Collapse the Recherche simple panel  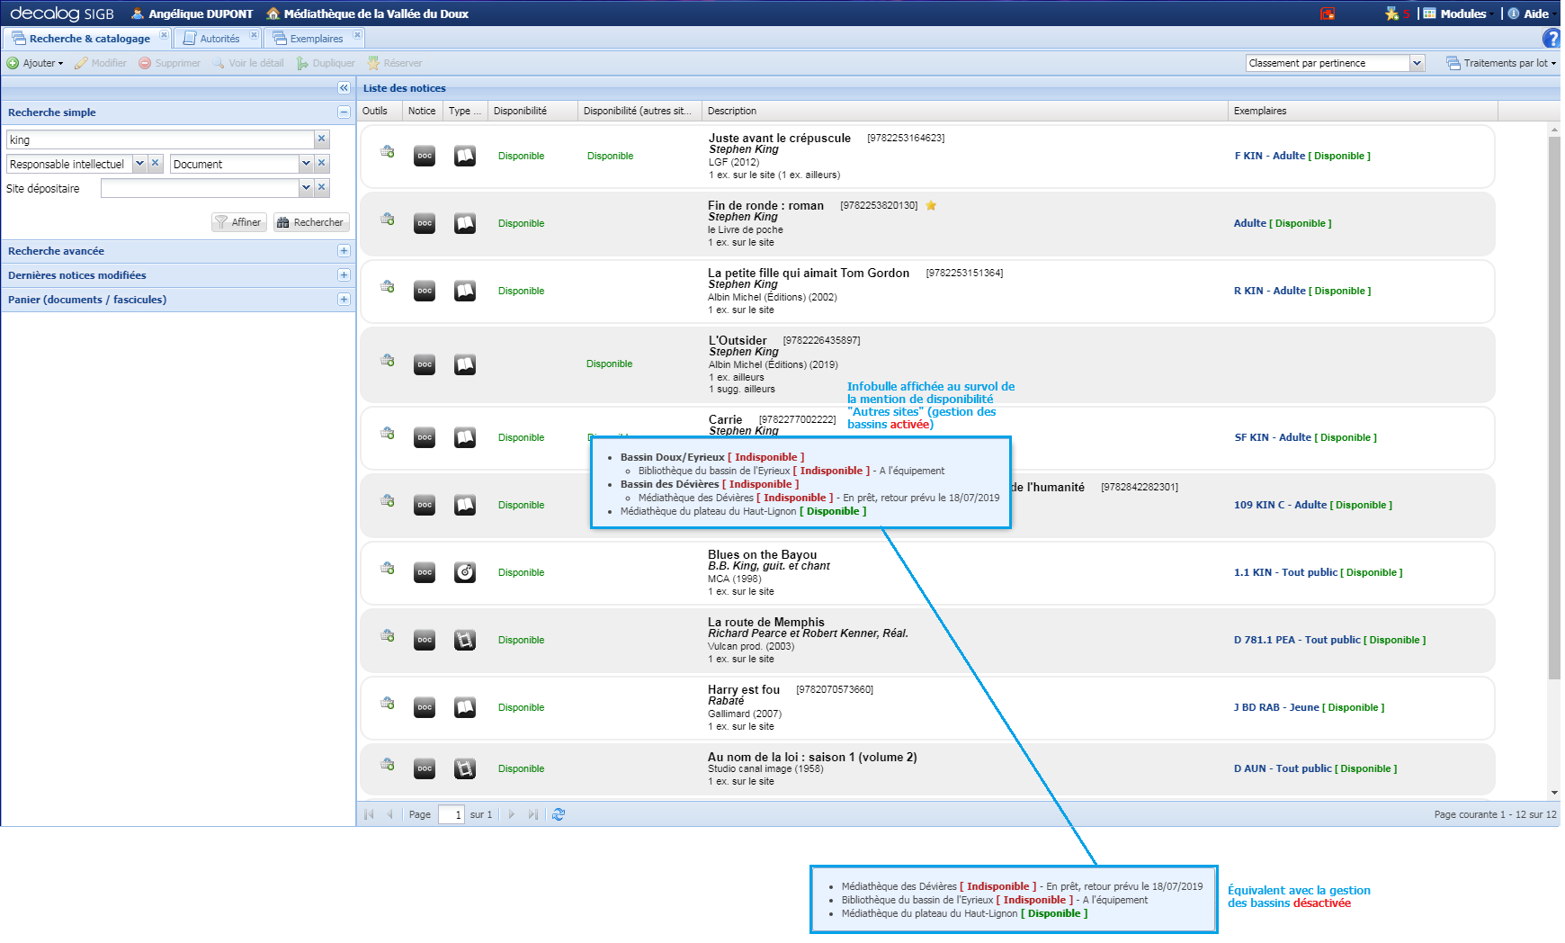(x=343, y=112)
